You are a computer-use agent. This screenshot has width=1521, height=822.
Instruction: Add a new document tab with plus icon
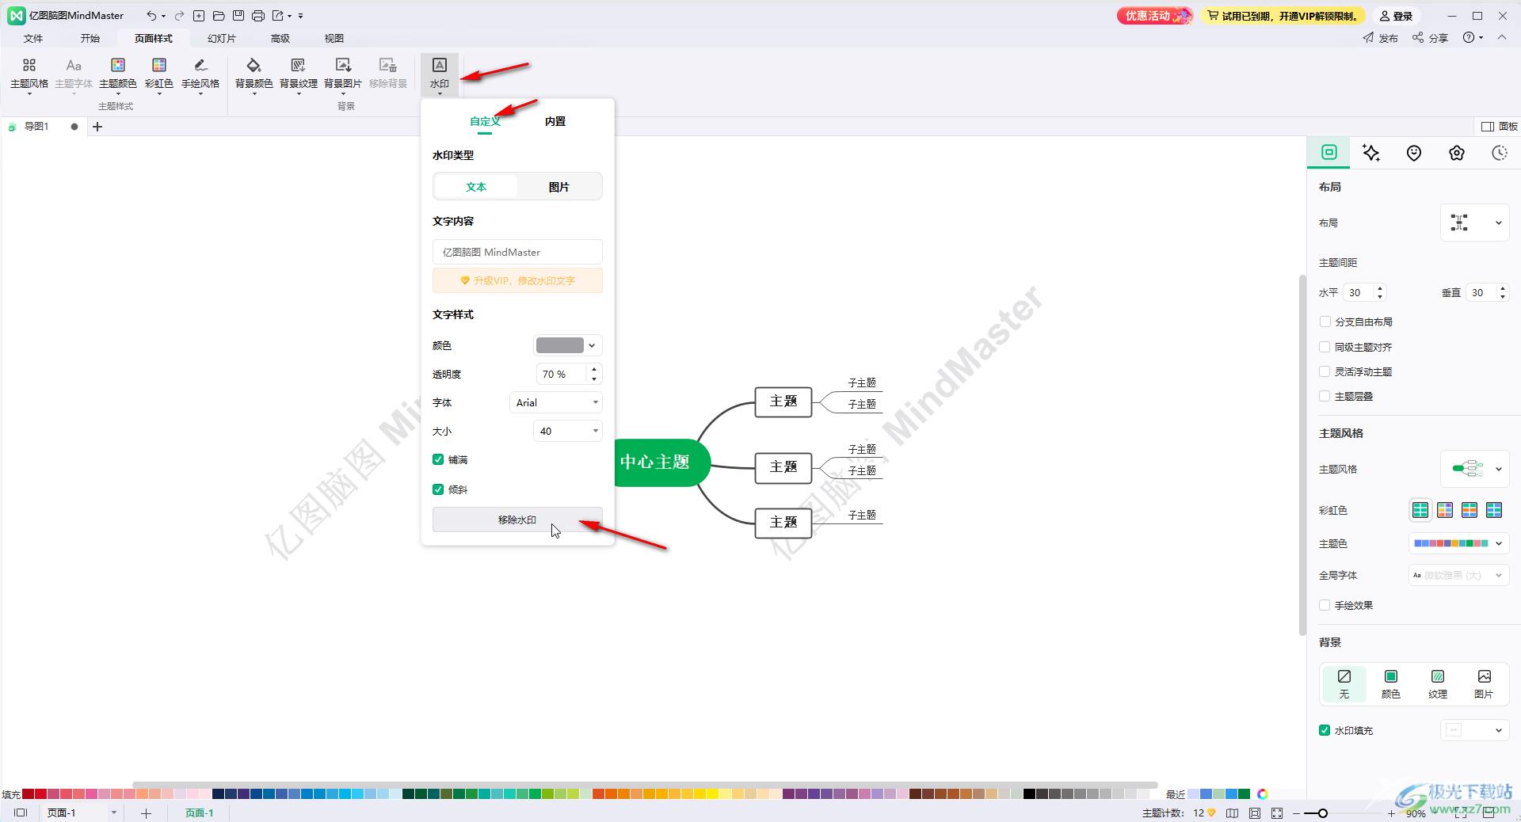pyautogui.click(x=97, y=127)
